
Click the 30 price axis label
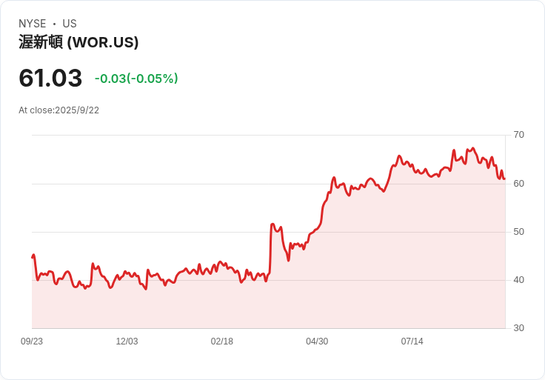point(518,328)
